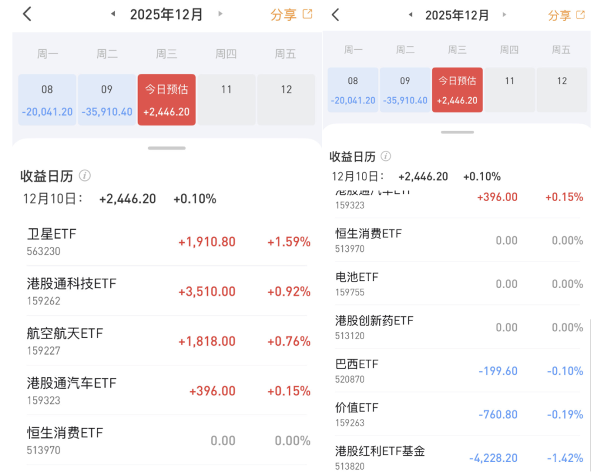Select the 08 date cell in left calendar
This screenshot has width=604, height=472.
coord(48,99)
